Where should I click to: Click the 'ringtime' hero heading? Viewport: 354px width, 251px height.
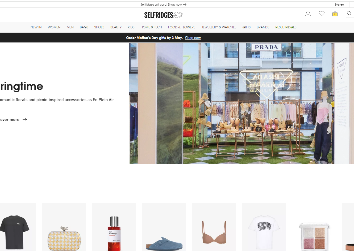(22, 86)
